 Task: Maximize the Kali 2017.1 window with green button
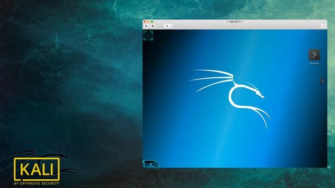click(x=152, y=21)
